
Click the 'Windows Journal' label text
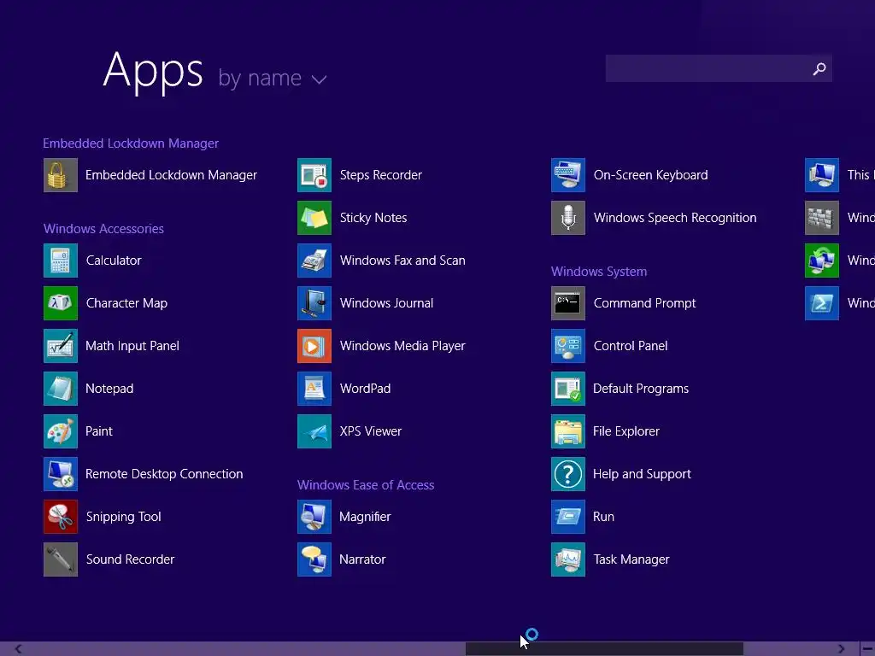[x=387, y=303]
